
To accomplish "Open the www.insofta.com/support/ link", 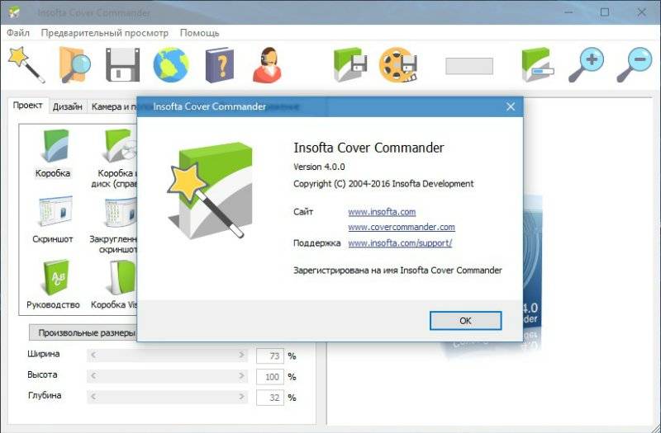I will click(x=400, y=242).
